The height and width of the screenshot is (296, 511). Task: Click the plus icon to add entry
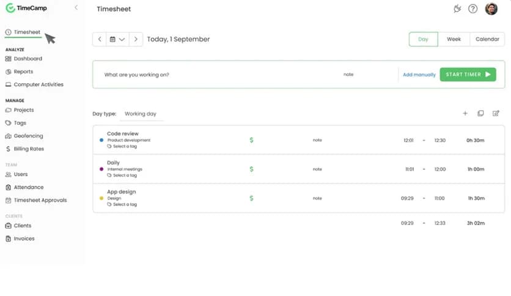point(465,113)
